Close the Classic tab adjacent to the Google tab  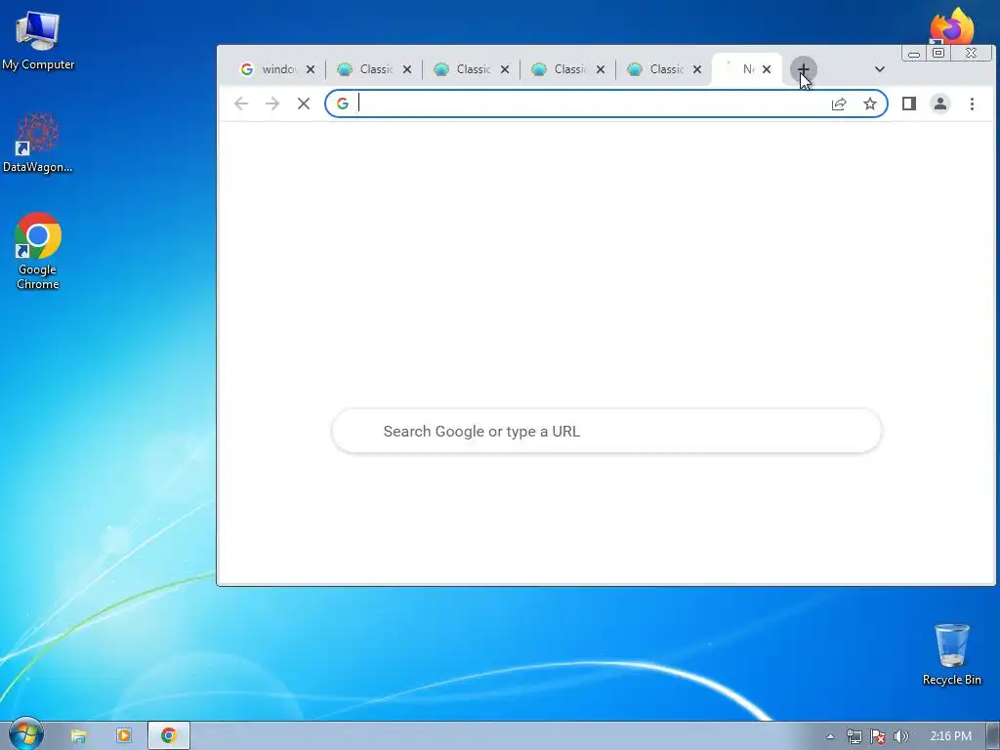coord(407,69)
